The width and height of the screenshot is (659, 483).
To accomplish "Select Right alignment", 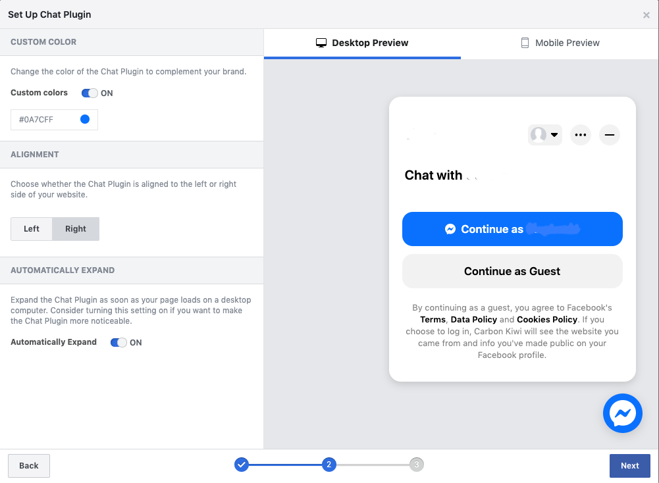I will coord(76,229).
